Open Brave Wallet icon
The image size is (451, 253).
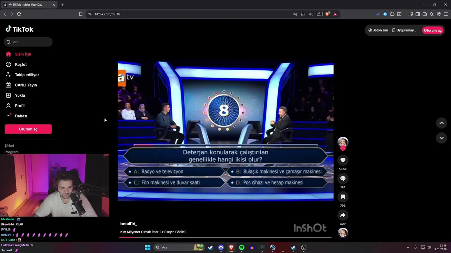tap(425, 14)
